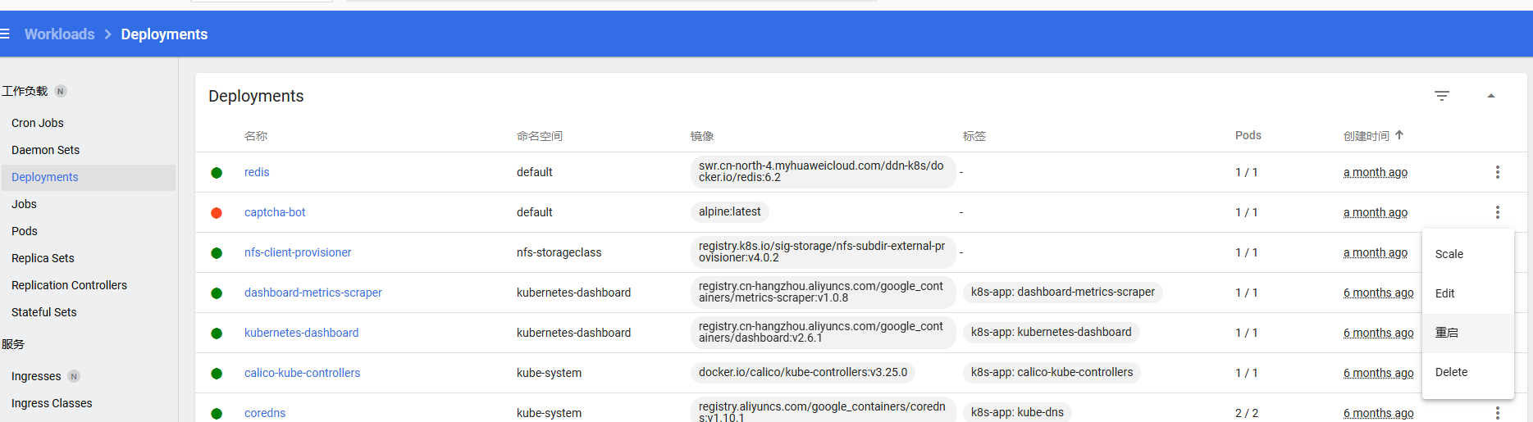The width and height of the screenshot is (1533, 422).
Task: Open the kubernetes-dashboard deployment link
Action: point(301,333)
